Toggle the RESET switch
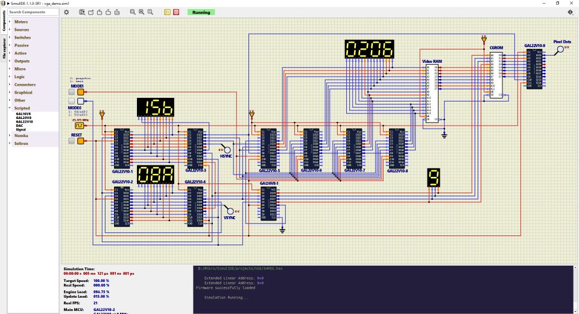The height and width of the screenshot is (314, 579). [72, 141]
